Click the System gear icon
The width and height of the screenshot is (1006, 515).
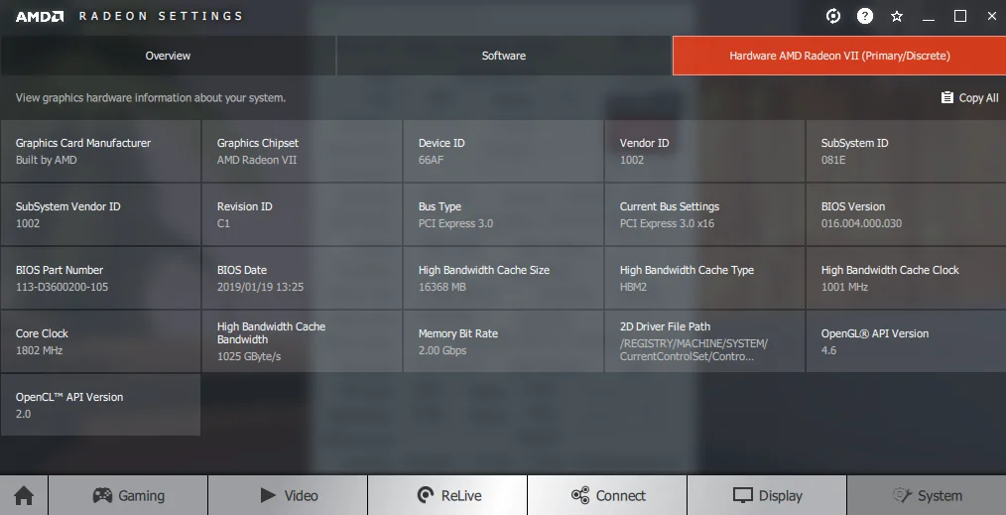[x=902, y=495]
